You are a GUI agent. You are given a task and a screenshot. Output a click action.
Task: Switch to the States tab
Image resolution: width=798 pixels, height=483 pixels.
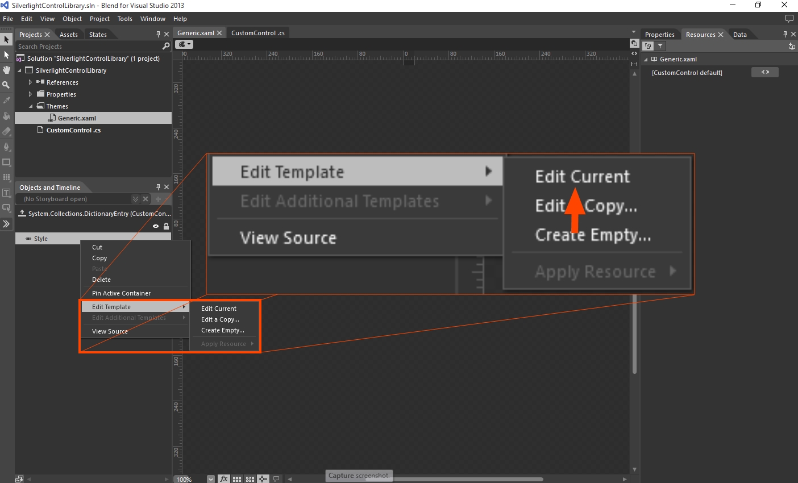pos(98,35)
